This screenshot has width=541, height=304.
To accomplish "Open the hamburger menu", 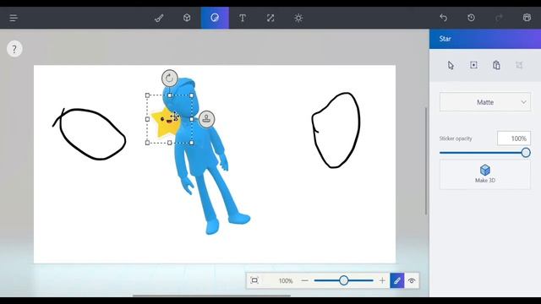I will pyautogui.click(x=14, y=18).
